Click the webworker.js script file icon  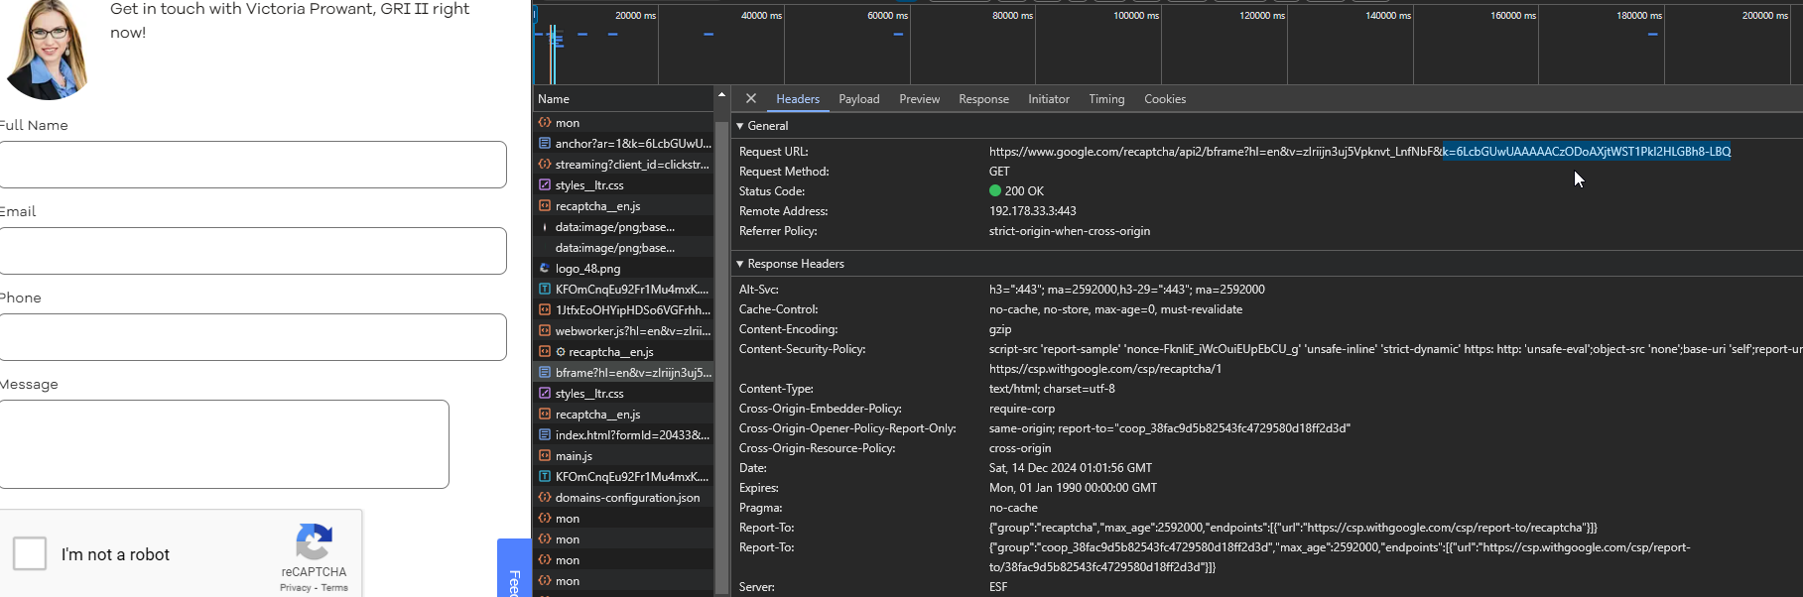pos(545,330)
